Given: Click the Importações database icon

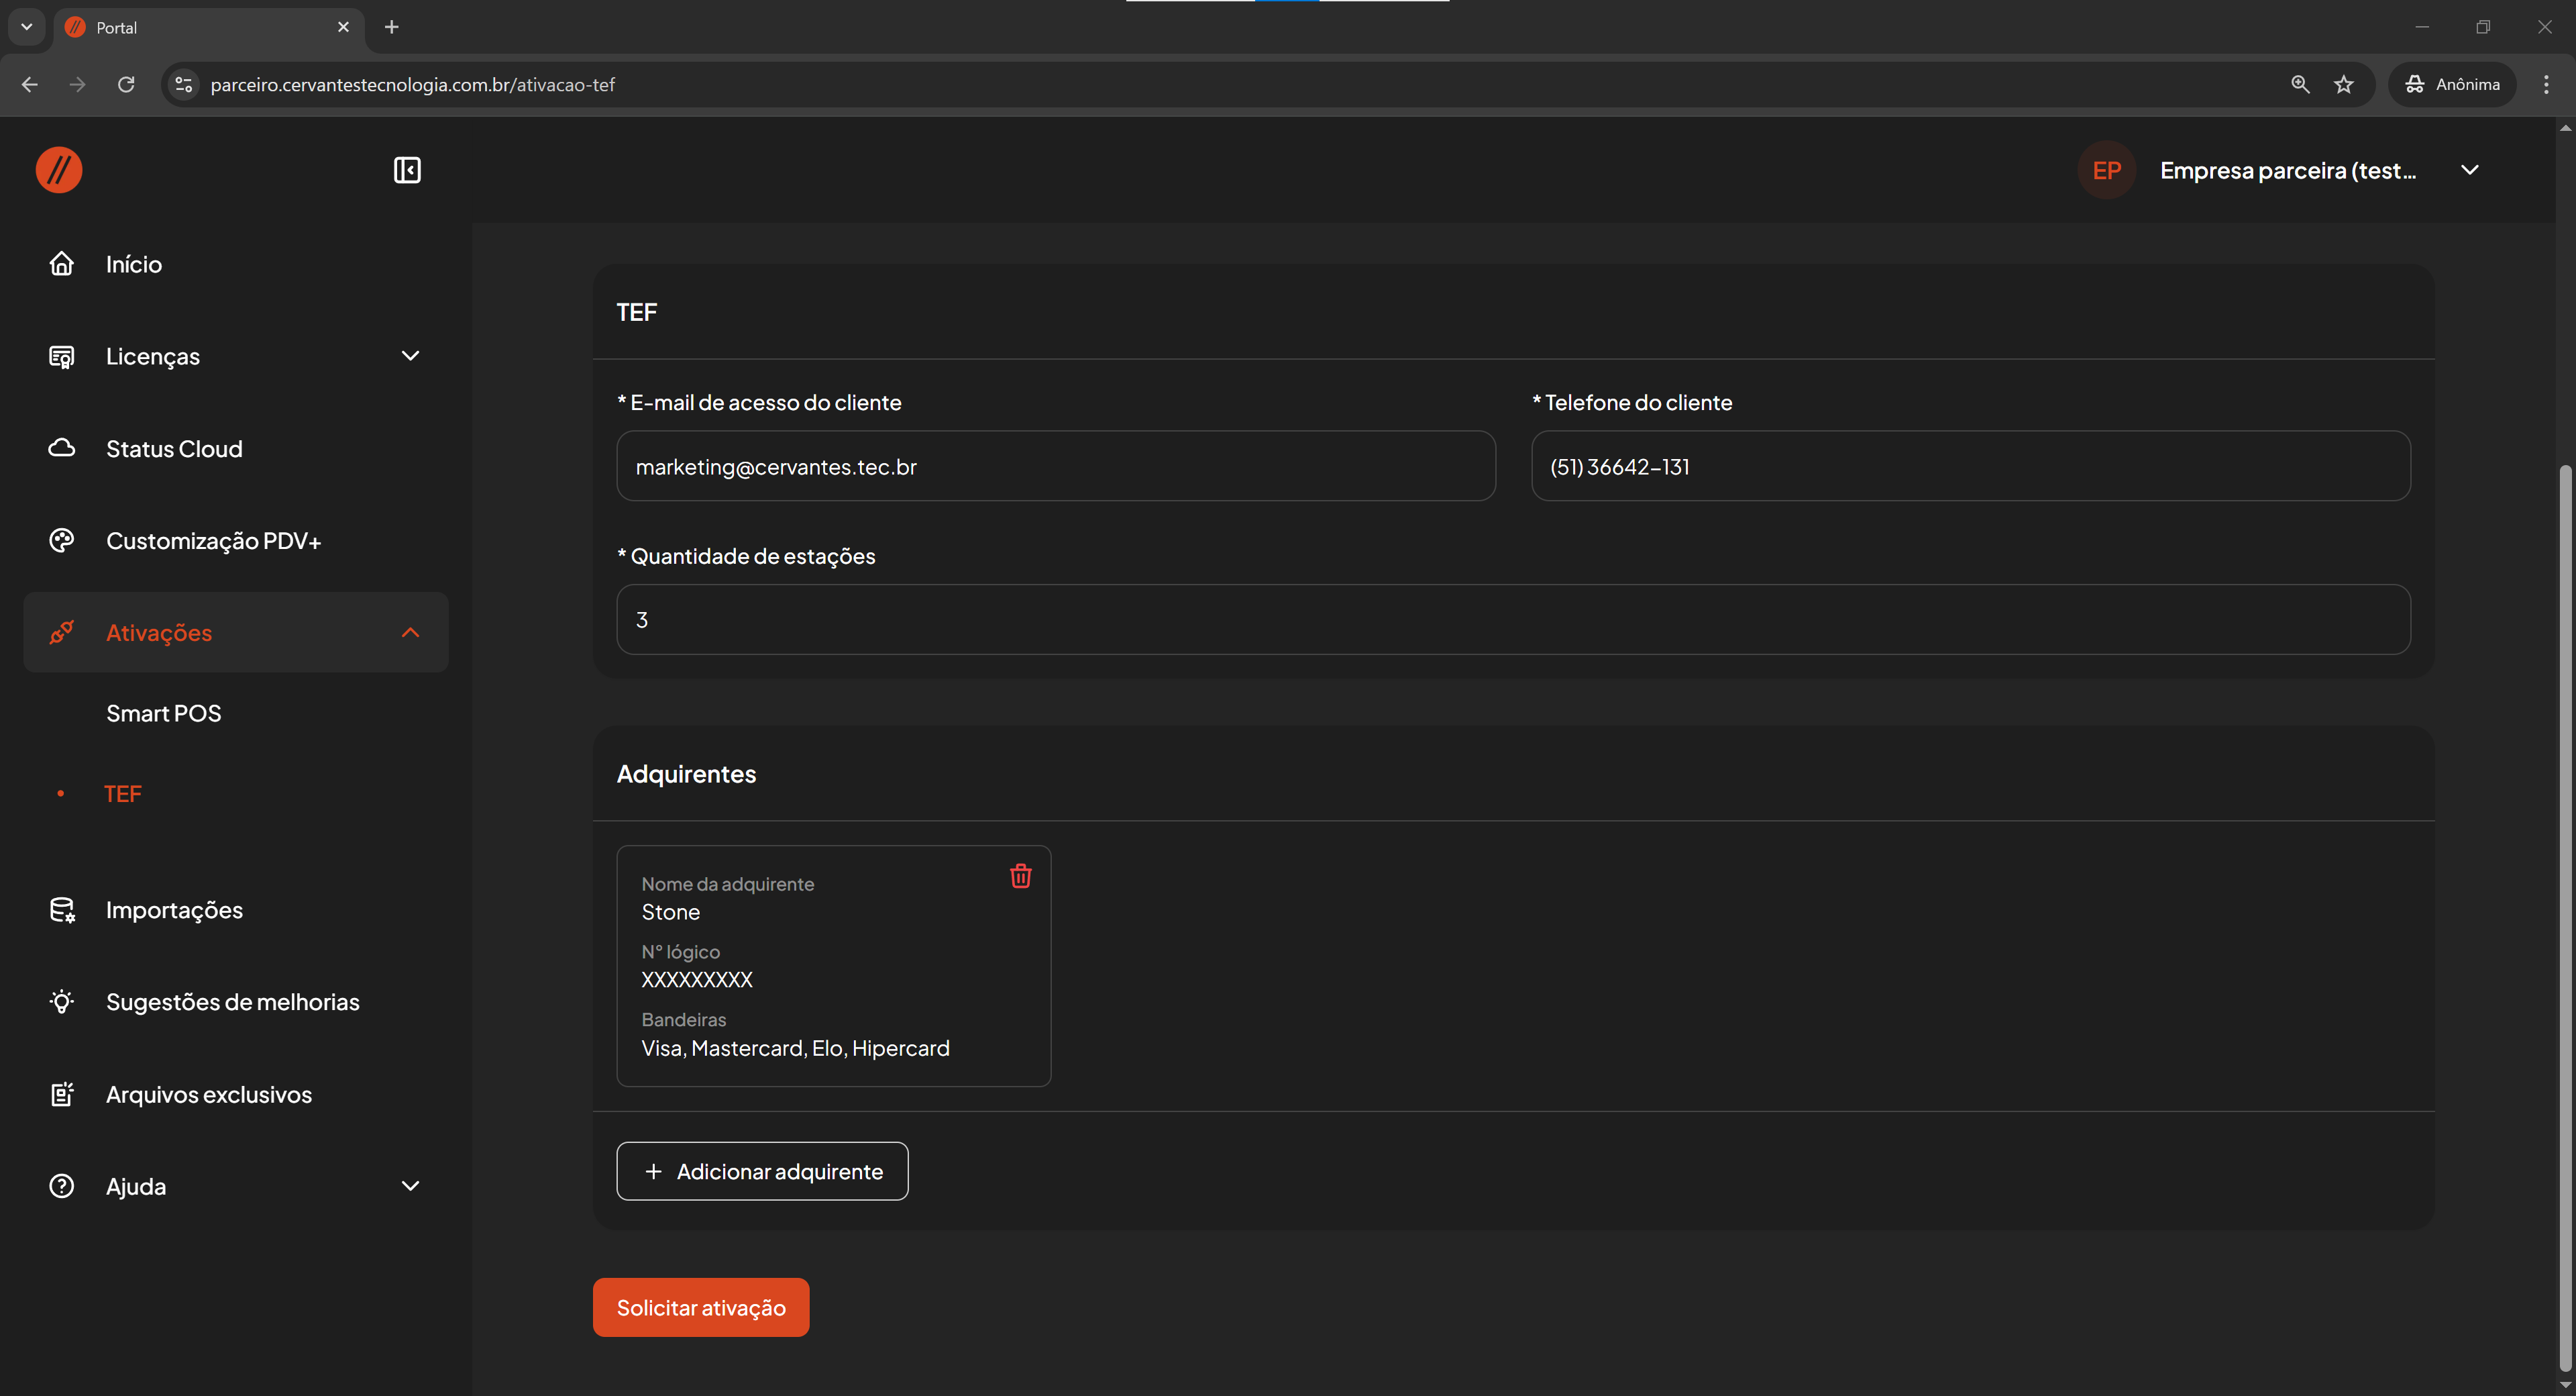Looking at the screenshot, I should point(62,909).
